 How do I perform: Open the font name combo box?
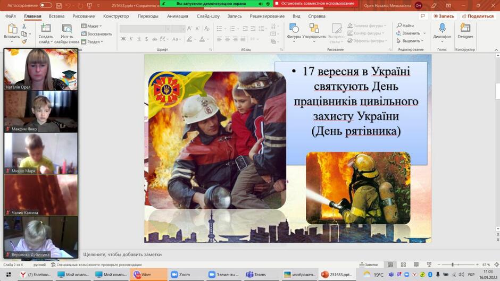145,29
